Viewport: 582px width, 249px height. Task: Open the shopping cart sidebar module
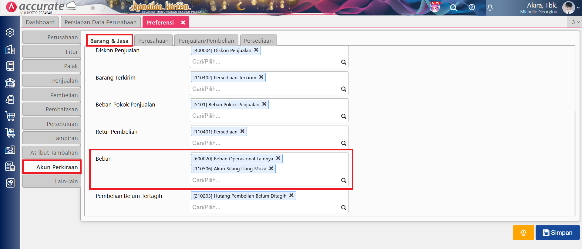click(10, 116)
